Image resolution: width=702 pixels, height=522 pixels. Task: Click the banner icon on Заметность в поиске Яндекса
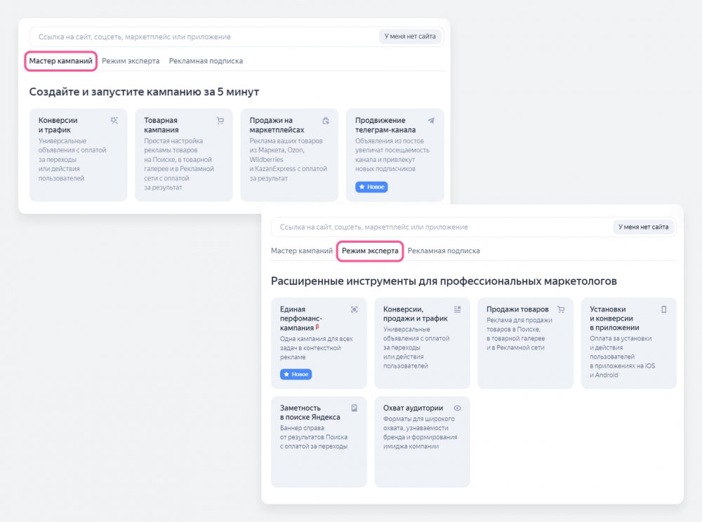[354, 408]
